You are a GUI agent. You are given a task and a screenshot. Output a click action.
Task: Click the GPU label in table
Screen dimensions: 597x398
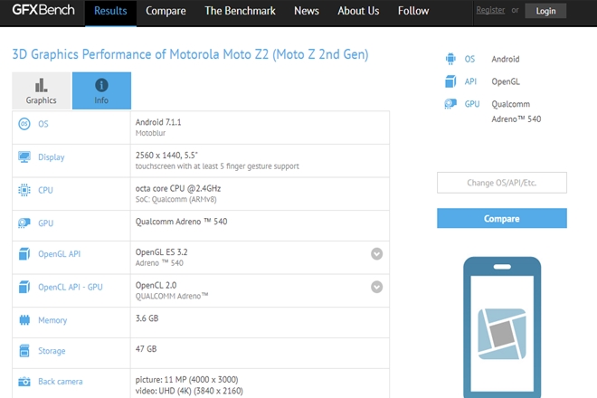(x=46, y=223)
